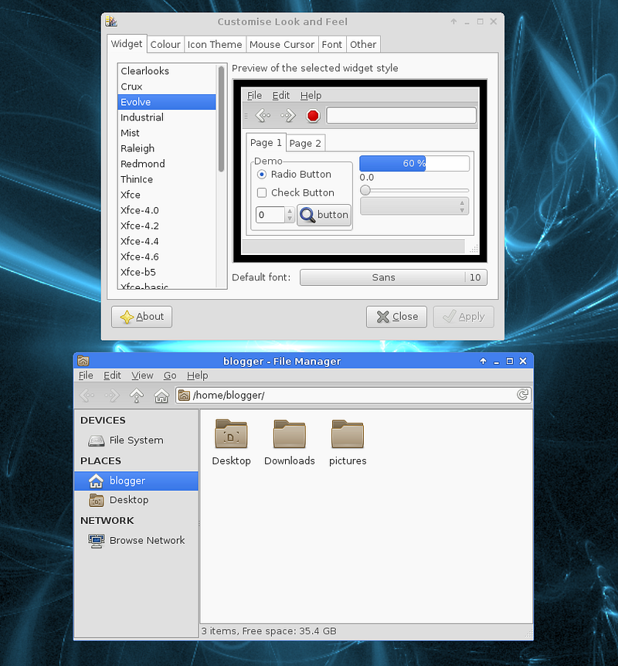Screen dimensions: 618x666
Task: Click the 60 % progress bar
Action: pyautogui.click(x=414, y=163)
